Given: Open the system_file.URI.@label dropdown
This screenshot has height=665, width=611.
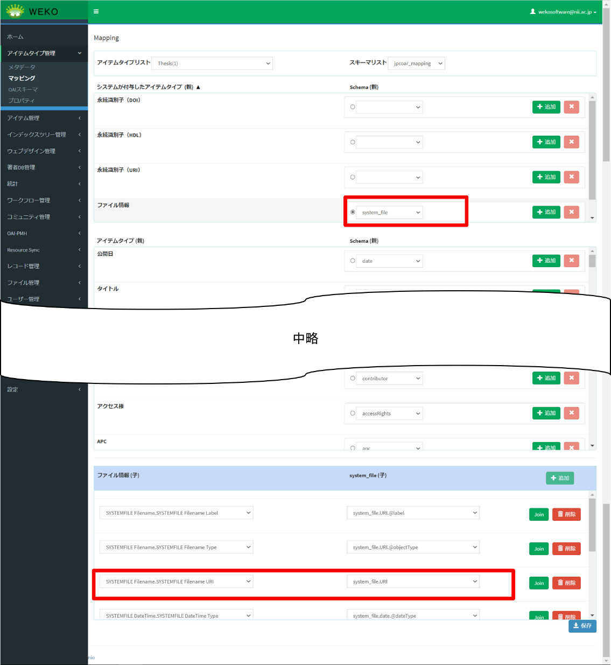Looking at the screenshot, I should pos(412,513).
